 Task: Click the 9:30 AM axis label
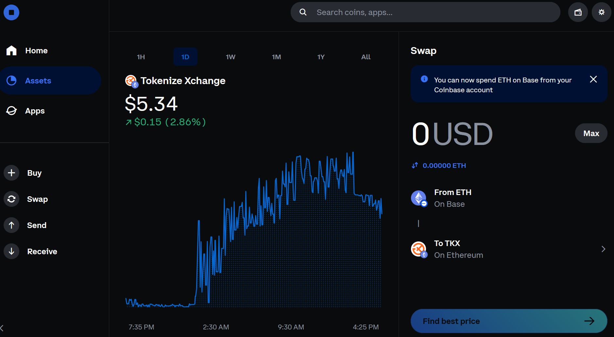click(x=291, y=327)
